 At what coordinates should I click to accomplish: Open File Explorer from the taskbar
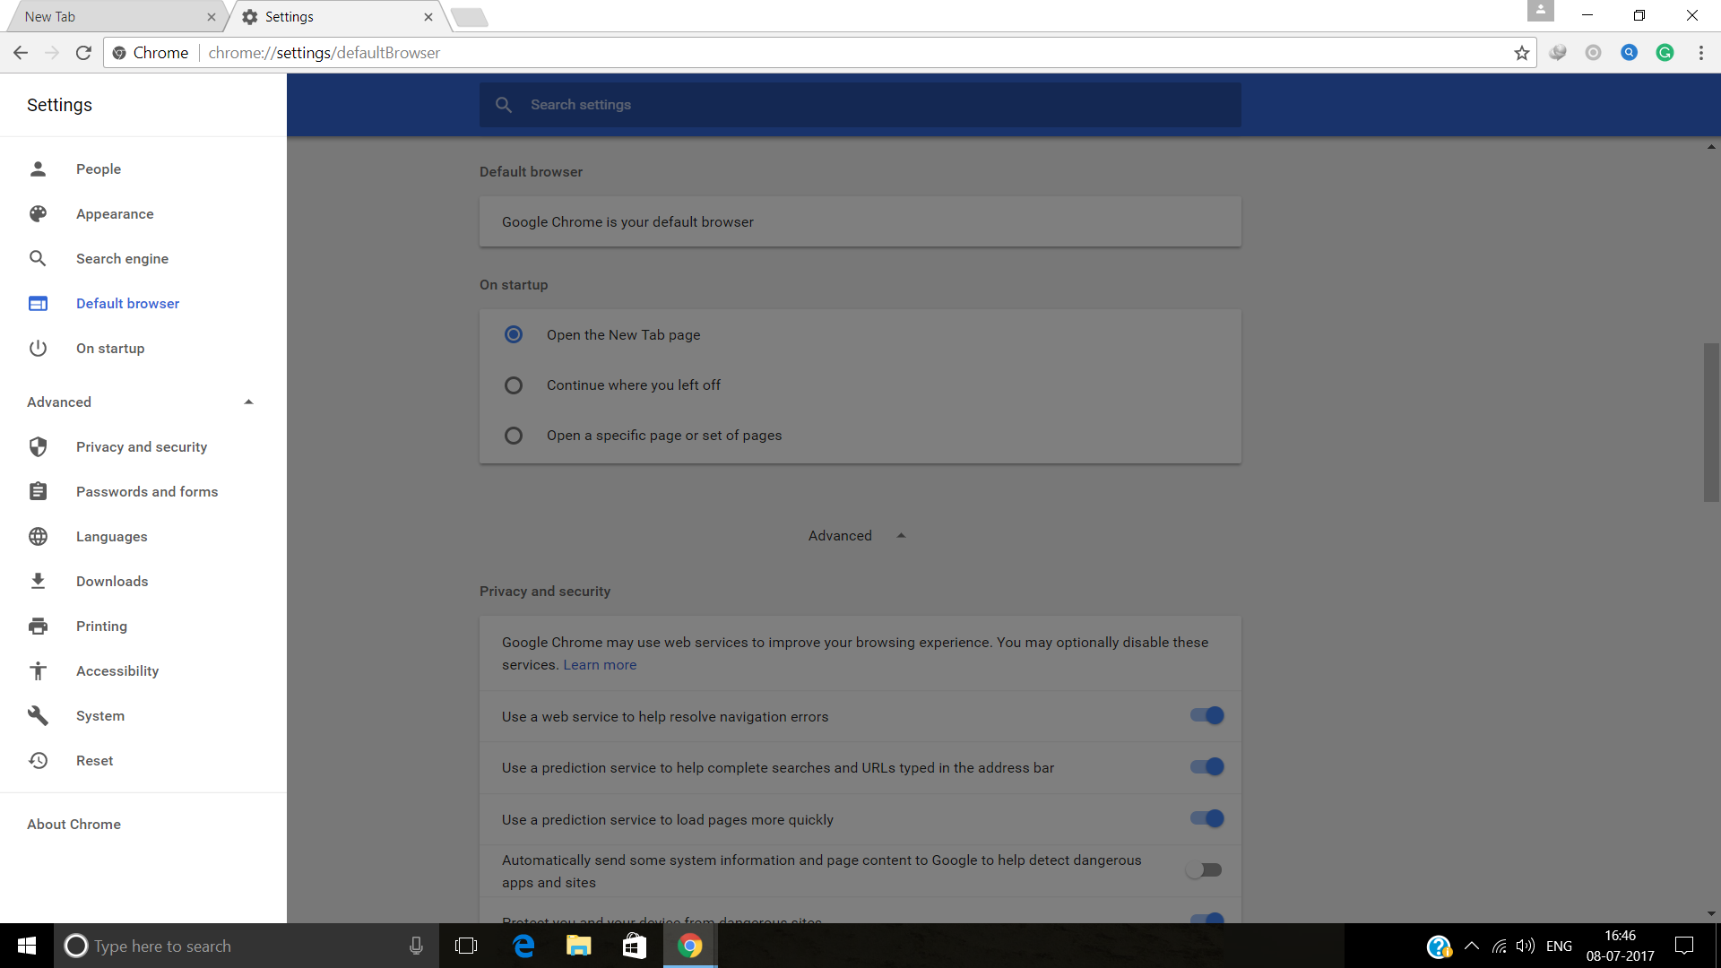point(579,946)
